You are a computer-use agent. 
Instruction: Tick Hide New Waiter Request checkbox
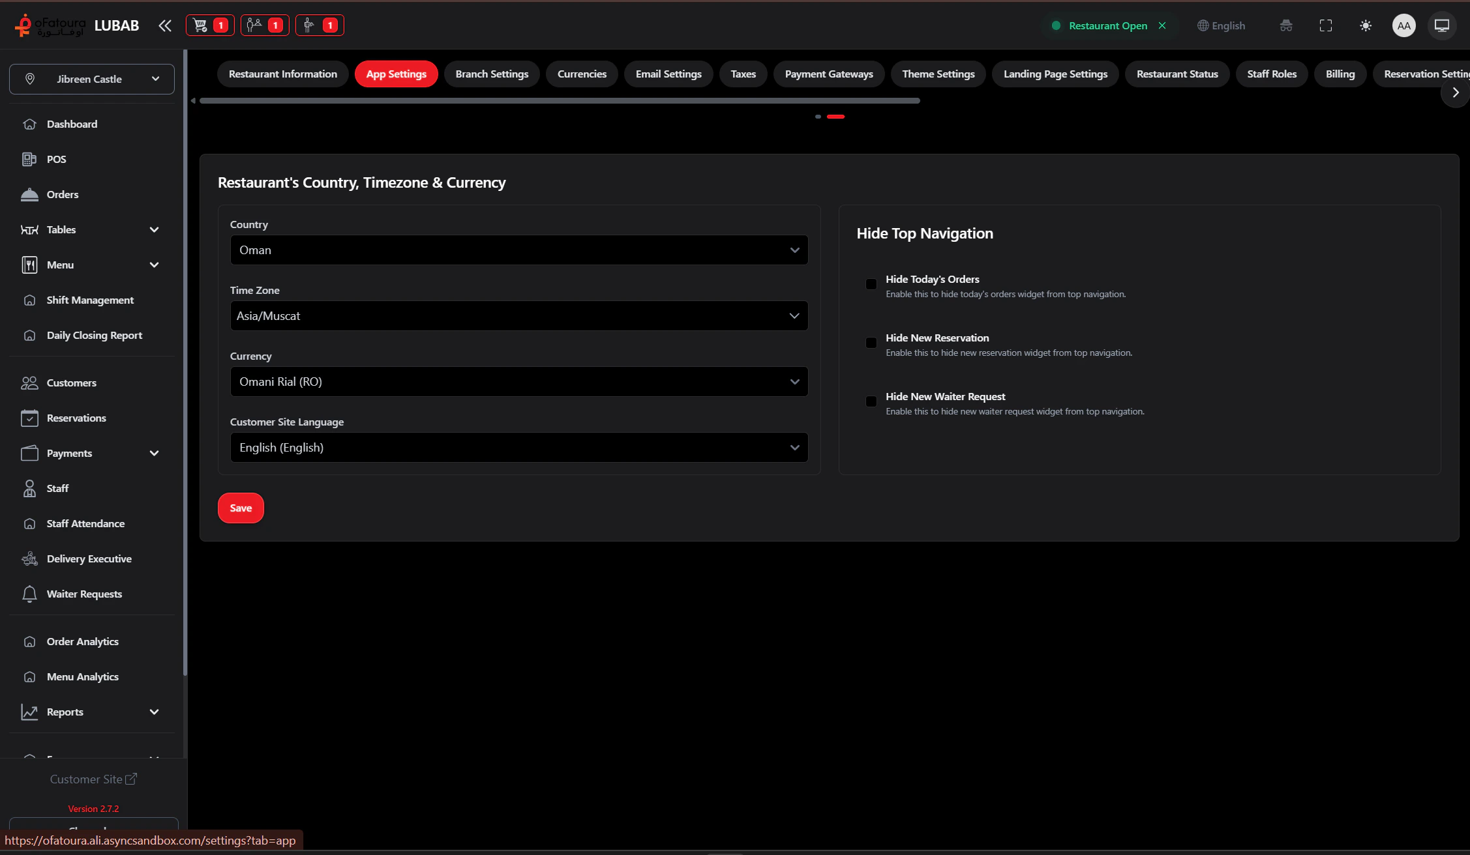[871, 401]
